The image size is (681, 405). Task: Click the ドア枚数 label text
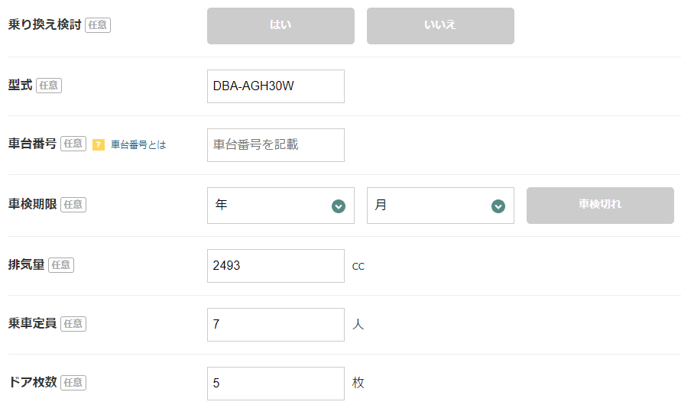pyautogui.click(x=33, y=383)
